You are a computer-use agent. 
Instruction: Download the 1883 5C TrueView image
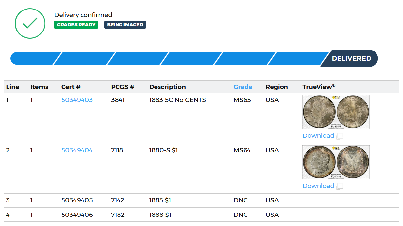tap(318, 136)
